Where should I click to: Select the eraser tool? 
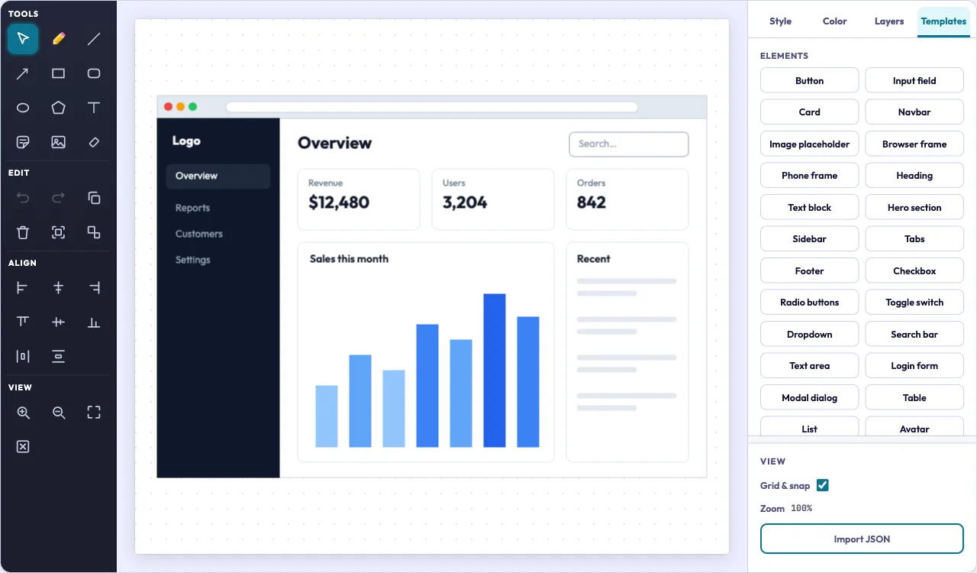(x=94, y=142)
